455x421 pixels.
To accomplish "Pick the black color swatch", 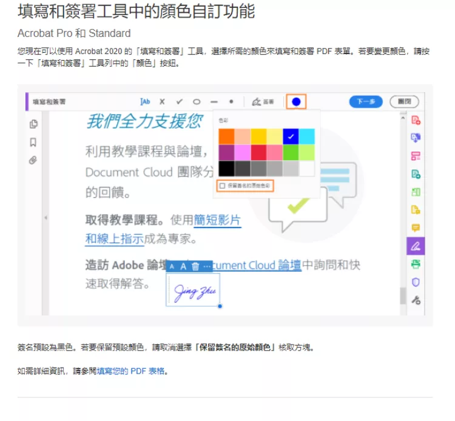I will [x=226, y=168].
